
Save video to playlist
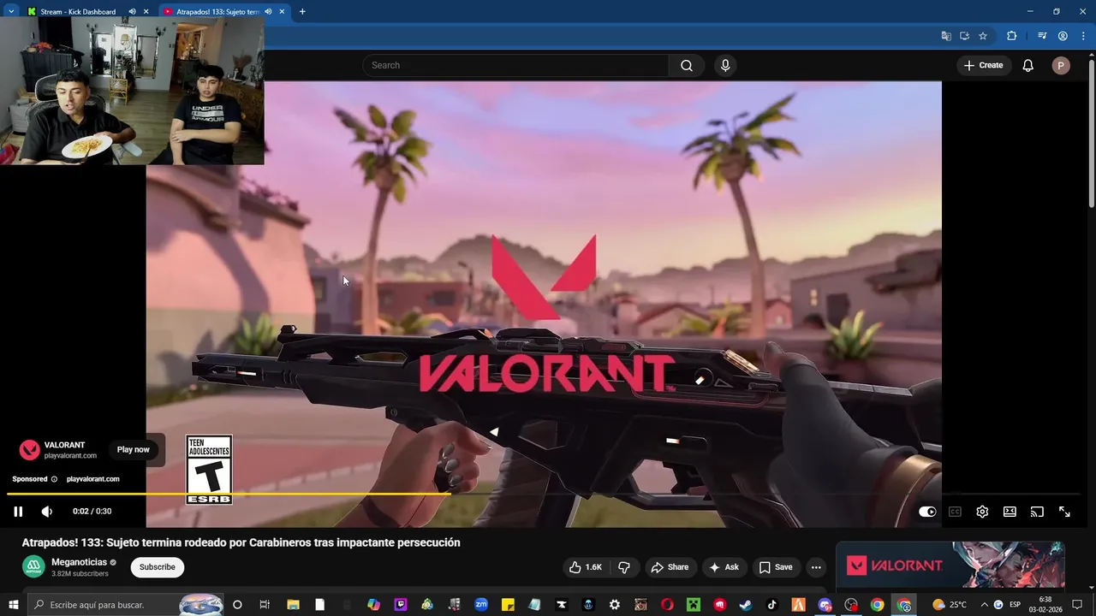776,567
